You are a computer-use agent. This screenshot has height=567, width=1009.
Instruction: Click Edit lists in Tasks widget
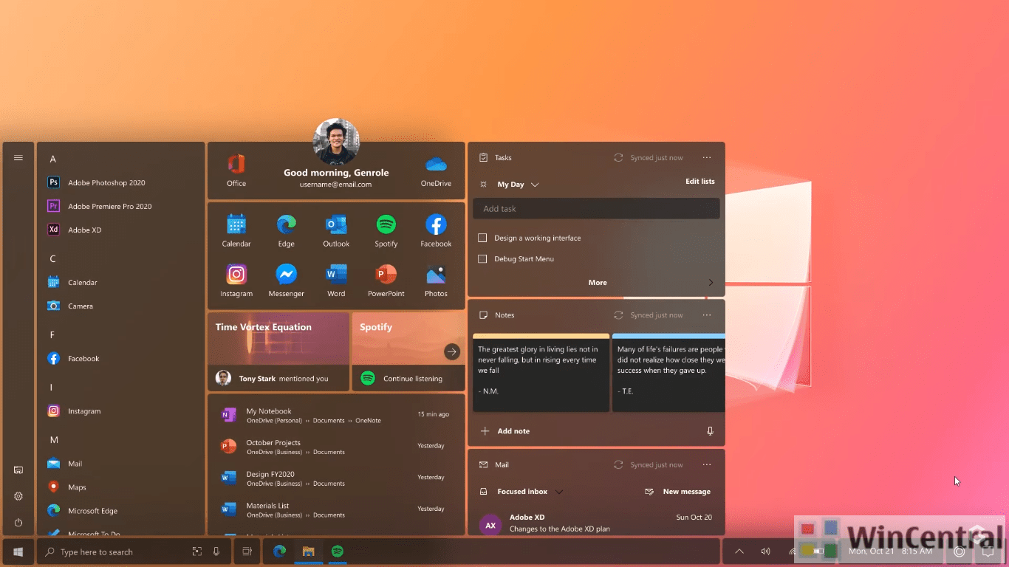(x=700, y=182)
